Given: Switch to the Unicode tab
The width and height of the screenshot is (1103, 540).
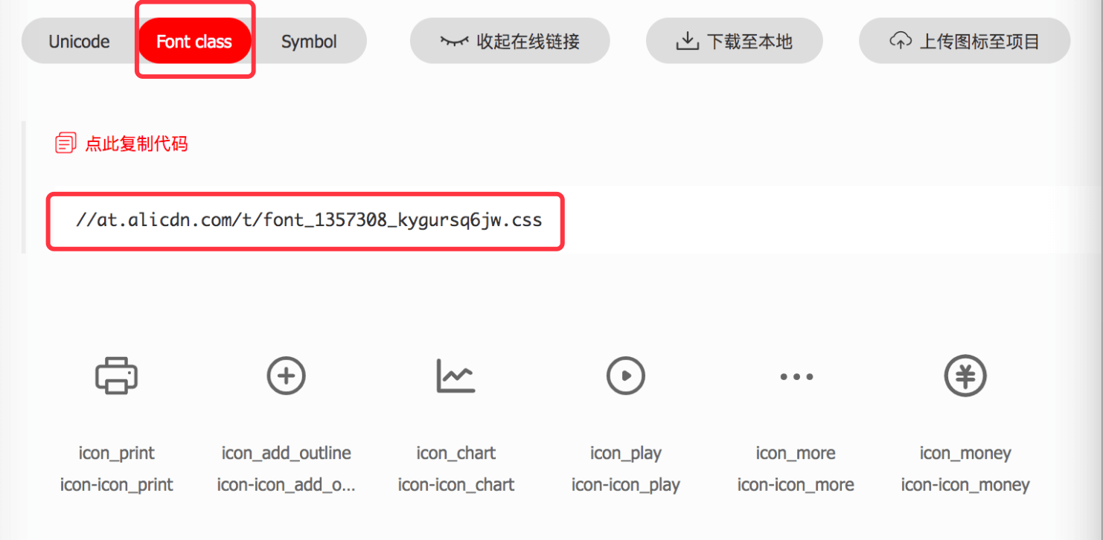Looking at the screenshot, I should click(x=80, y=42).
